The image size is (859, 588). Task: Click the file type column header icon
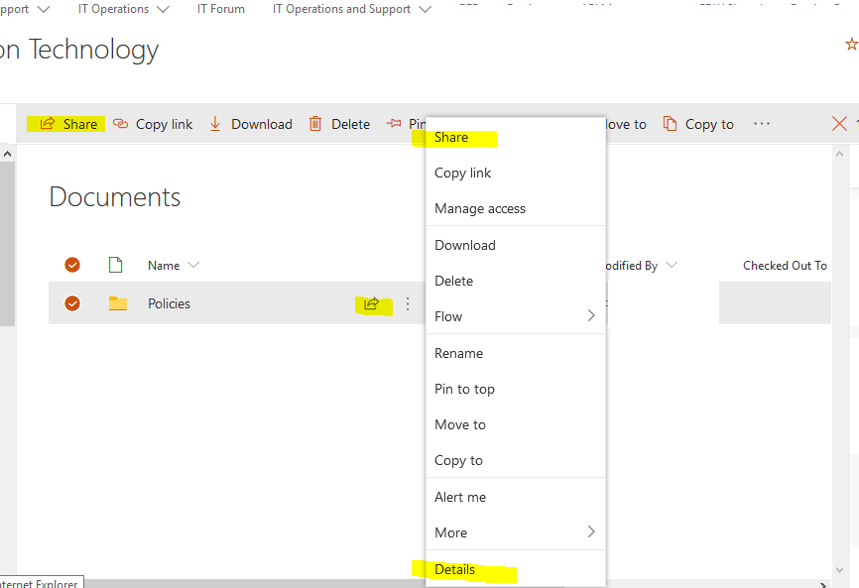[x=115, y=265]
